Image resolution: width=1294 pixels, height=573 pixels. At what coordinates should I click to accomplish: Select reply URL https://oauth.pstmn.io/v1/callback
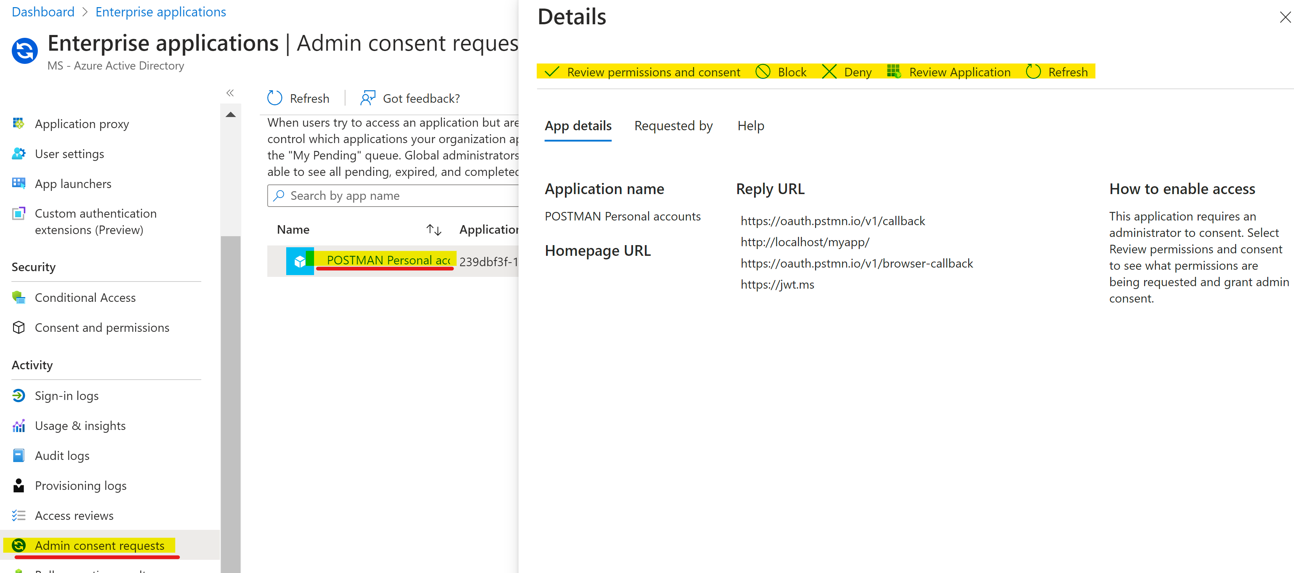point(832,221)
